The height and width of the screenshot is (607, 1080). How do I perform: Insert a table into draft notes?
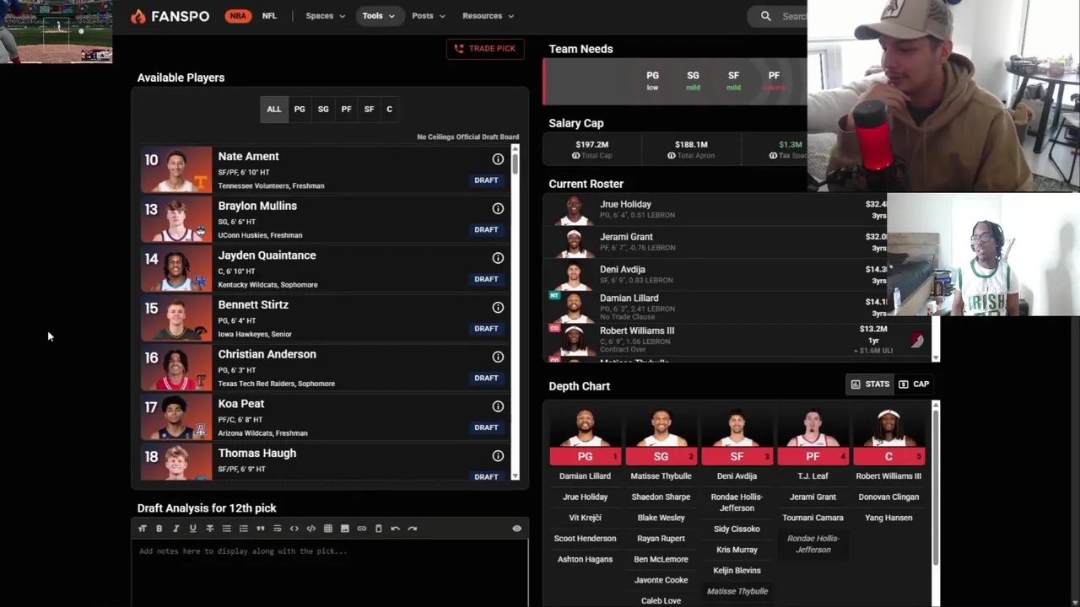(327, 529)
